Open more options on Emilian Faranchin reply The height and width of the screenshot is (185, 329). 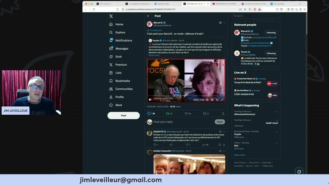[x=224, y=151]
